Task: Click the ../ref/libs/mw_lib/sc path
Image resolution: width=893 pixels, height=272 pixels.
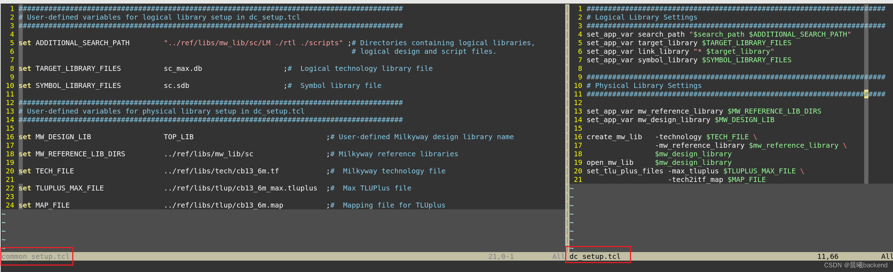Action: [209, 154]
